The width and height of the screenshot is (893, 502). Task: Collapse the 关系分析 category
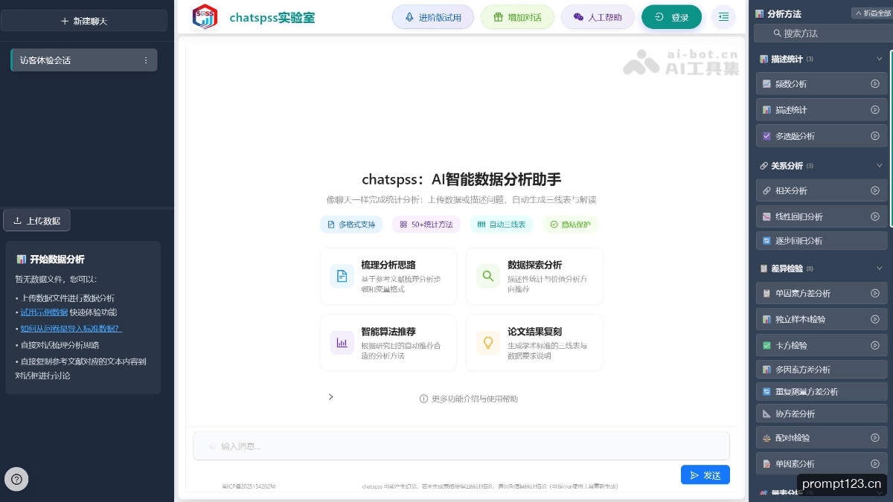click(x=880, y=166)
